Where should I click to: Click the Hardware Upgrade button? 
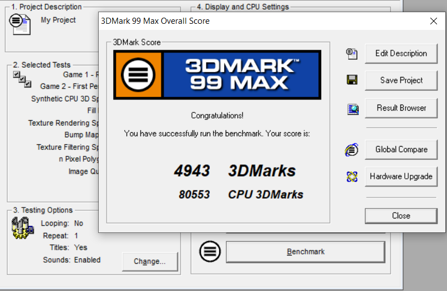(x=401, y=176)
